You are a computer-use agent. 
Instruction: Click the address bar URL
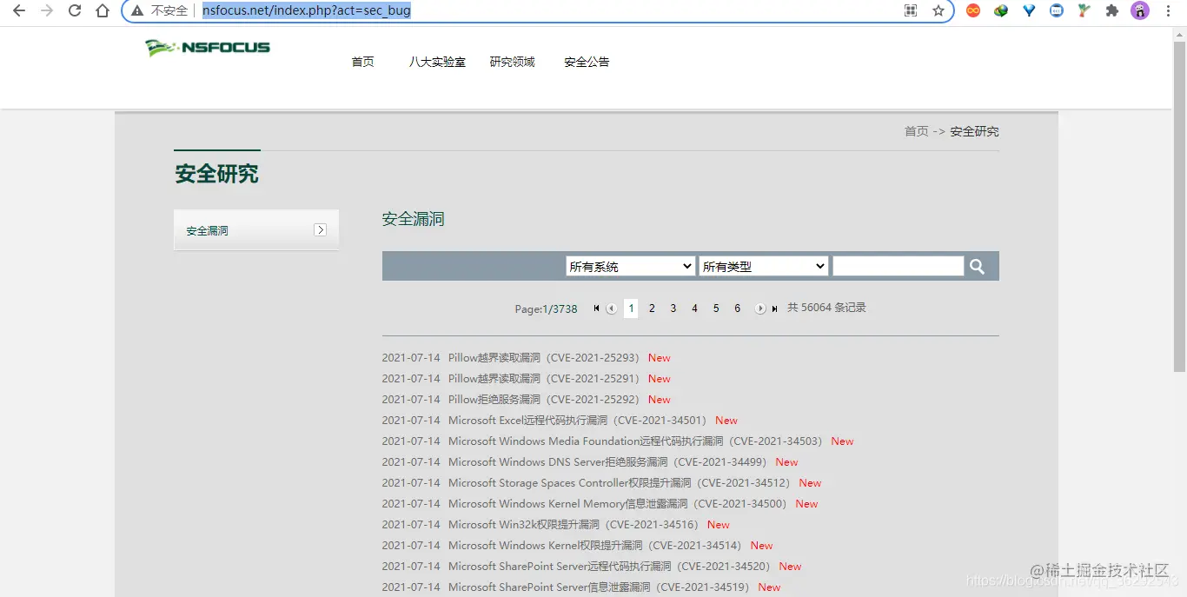307,10
